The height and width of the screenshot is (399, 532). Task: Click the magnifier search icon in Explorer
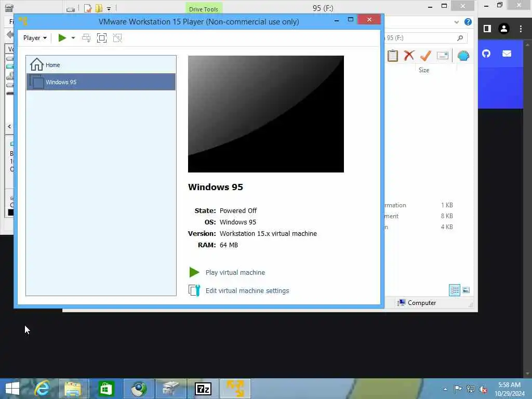(x=460, y=38)
